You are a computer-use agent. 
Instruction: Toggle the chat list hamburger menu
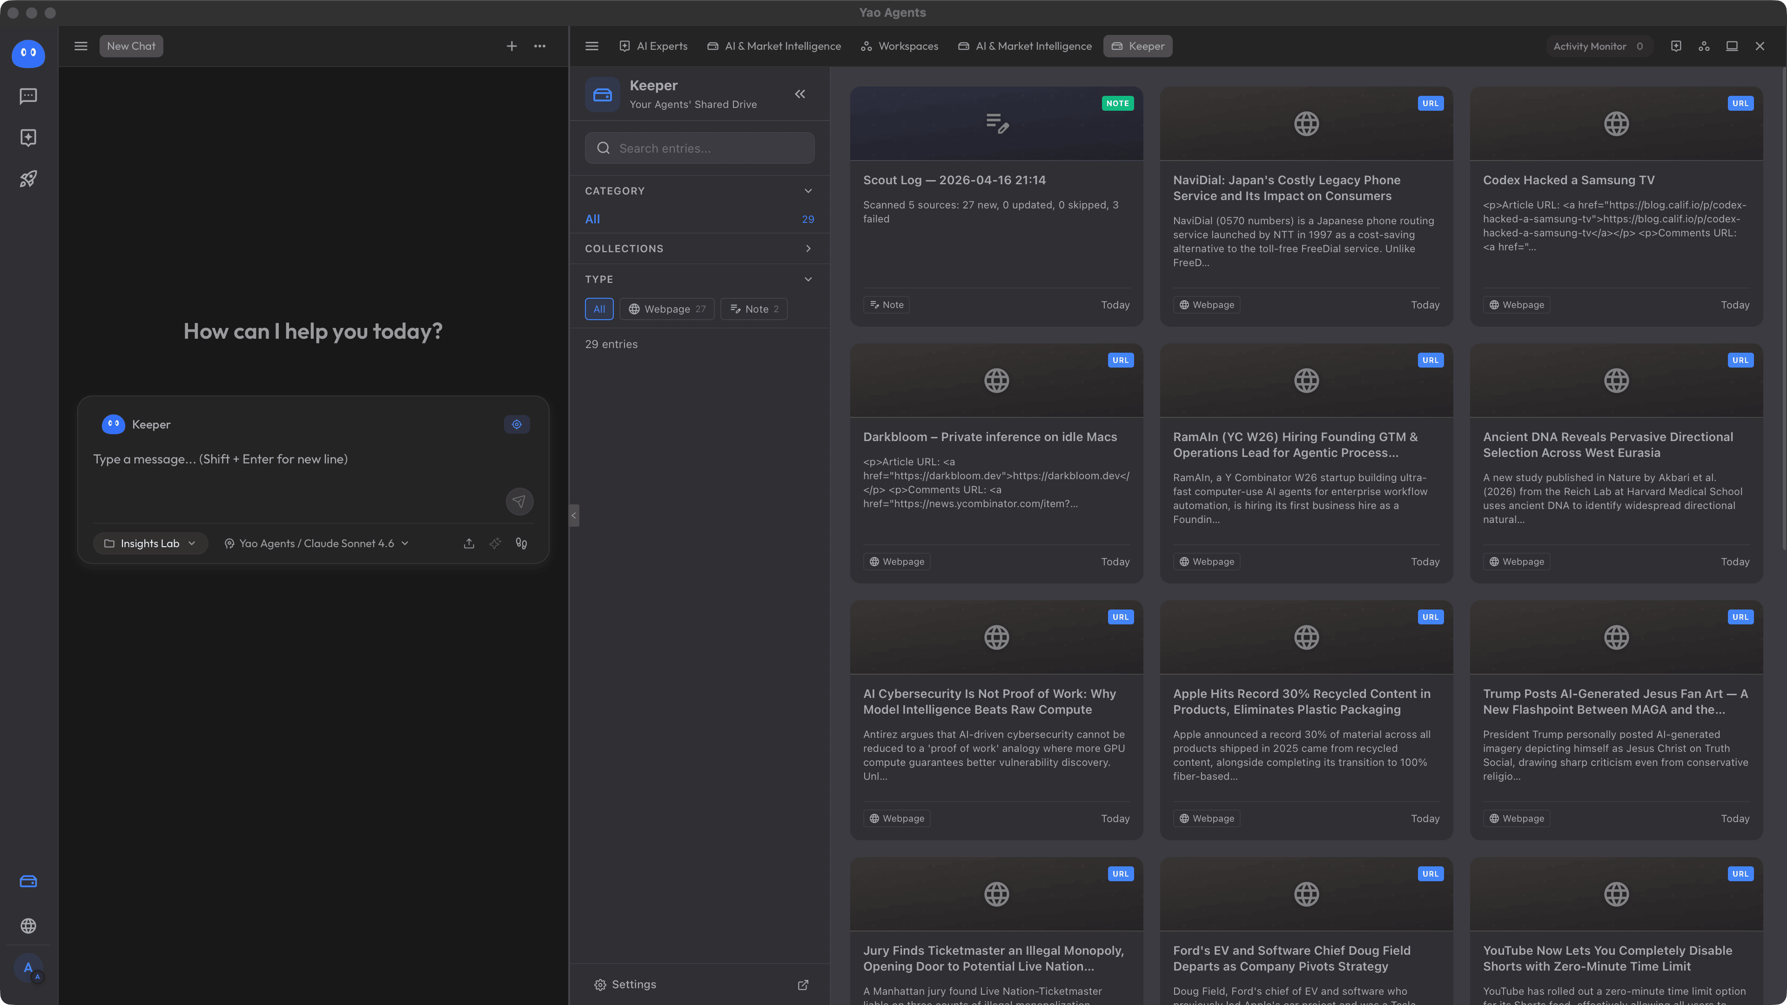point(81,46)
